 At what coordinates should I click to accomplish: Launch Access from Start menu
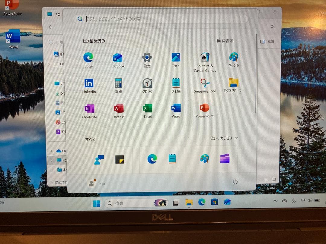tap(119, 111)
